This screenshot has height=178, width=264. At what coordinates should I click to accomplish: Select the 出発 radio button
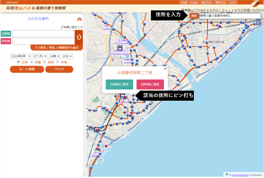pyautogui.click(x=19, y=62)
